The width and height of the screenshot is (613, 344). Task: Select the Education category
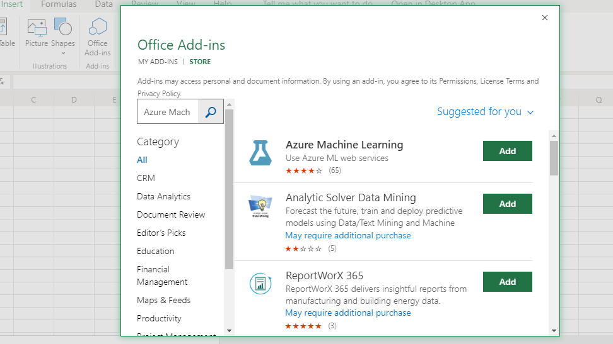tap(156, 251)
